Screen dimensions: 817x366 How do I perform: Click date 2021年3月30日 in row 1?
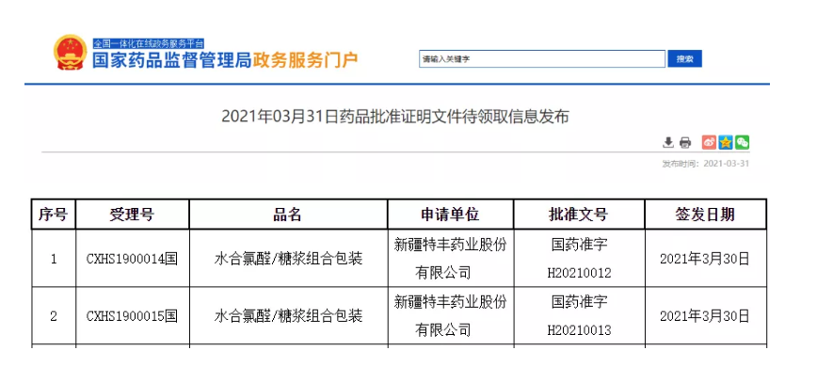pyautogui.click(x=704, y=259)
